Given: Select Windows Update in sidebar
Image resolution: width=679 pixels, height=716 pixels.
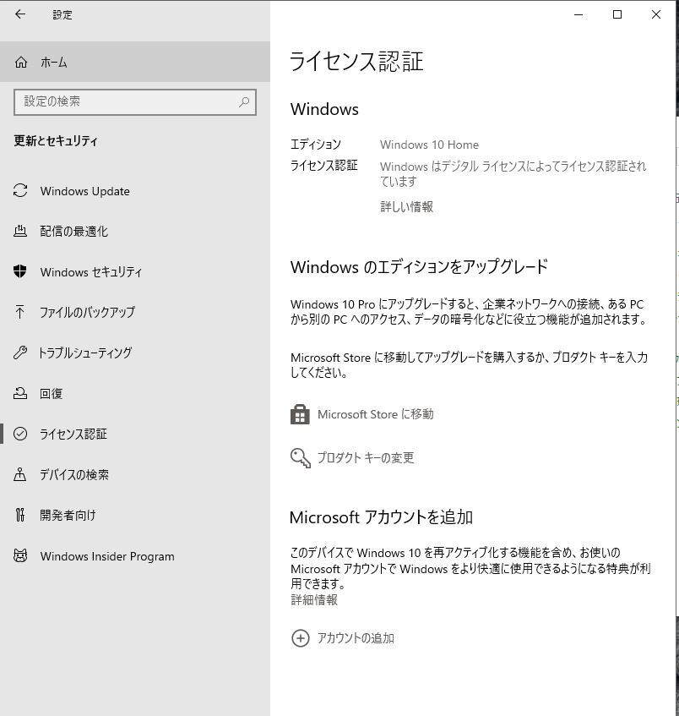Looking at the screenshot, I should point(84,191).
